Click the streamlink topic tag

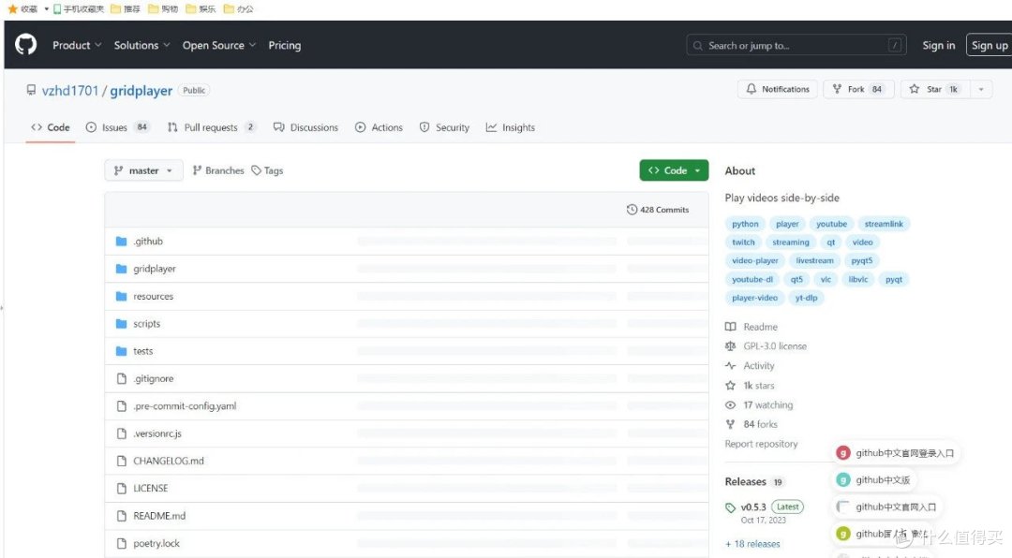pyautogui.click(x=884, y=224)
